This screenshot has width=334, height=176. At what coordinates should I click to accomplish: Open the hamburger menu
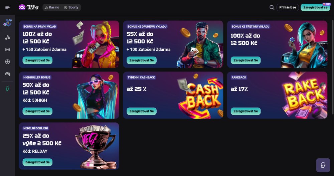7,7
